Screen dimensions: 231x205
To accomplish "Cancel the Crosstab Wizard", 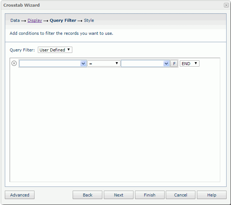I will coord(181,195).
